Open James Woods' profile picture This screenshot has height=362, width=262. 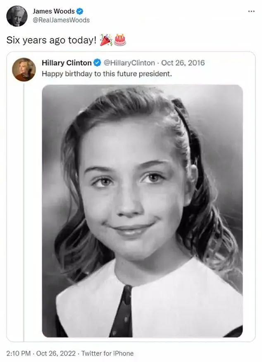tap(17, 16)
